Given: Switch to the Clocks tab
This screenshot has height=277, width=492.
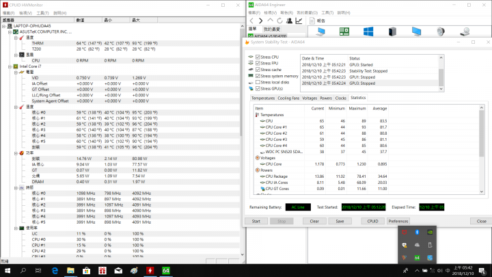Looking at the screenshot, I should 340,98.
